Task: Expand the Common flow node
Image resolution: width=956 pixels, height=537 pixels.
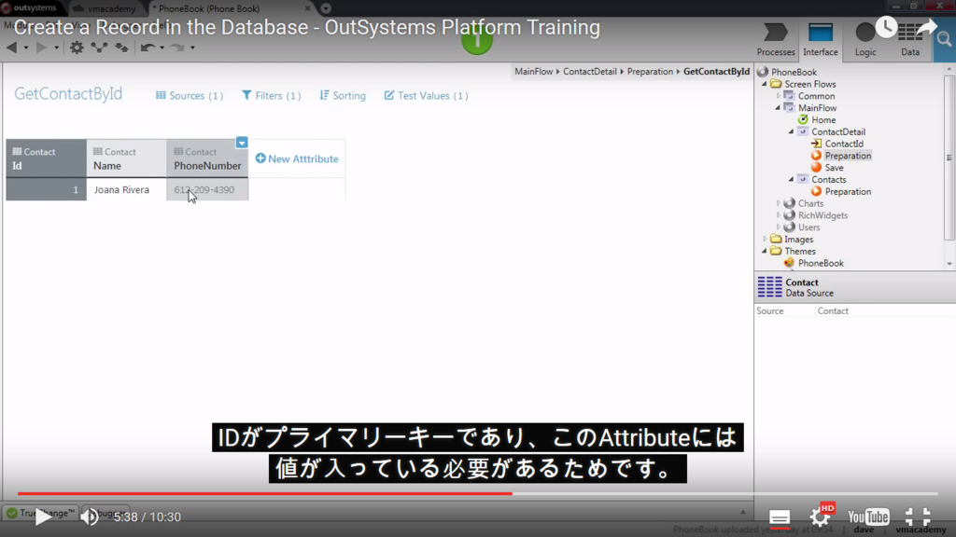Action: tap(778, 96)
